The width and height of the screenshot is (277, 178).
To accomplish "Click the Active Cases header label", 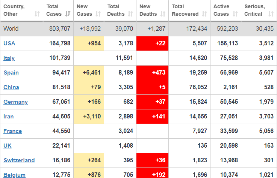I will [221, 10].
